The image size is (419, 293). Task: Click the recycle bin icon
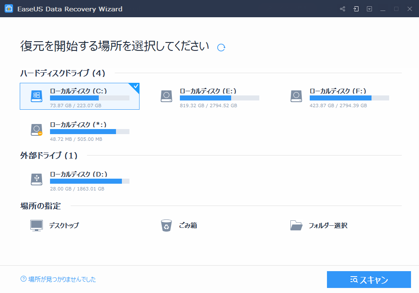pos(166,225)
